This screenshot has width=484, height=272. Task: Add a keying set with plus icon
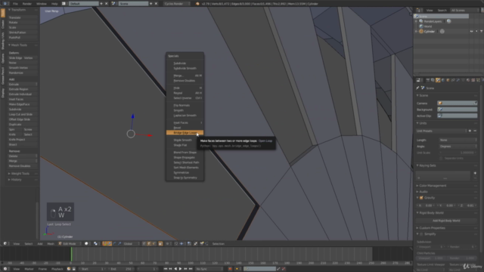pyautogui.click(x=475, y=173)
